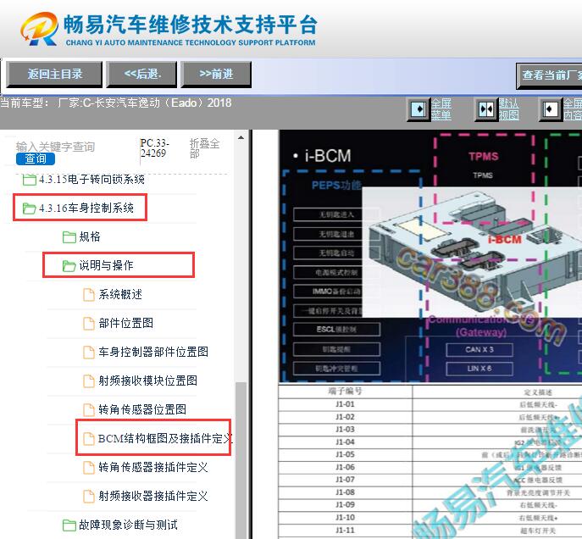Screen dimensions: 582x539
Task: Click the 转角传感器接插件定义 page icon
Action: pyautogui.click(x=88, y=467)
